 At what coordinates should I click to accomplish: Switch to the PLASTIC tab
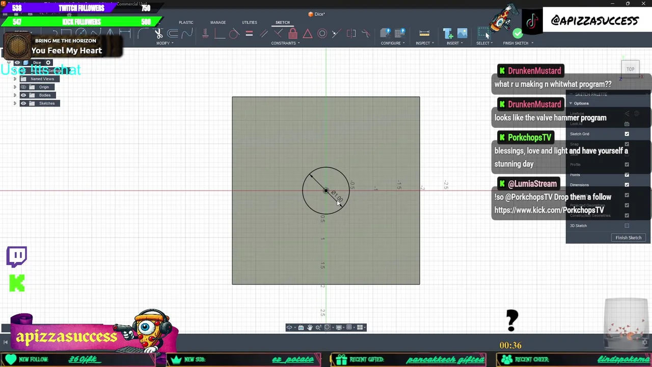coord(186,22)
